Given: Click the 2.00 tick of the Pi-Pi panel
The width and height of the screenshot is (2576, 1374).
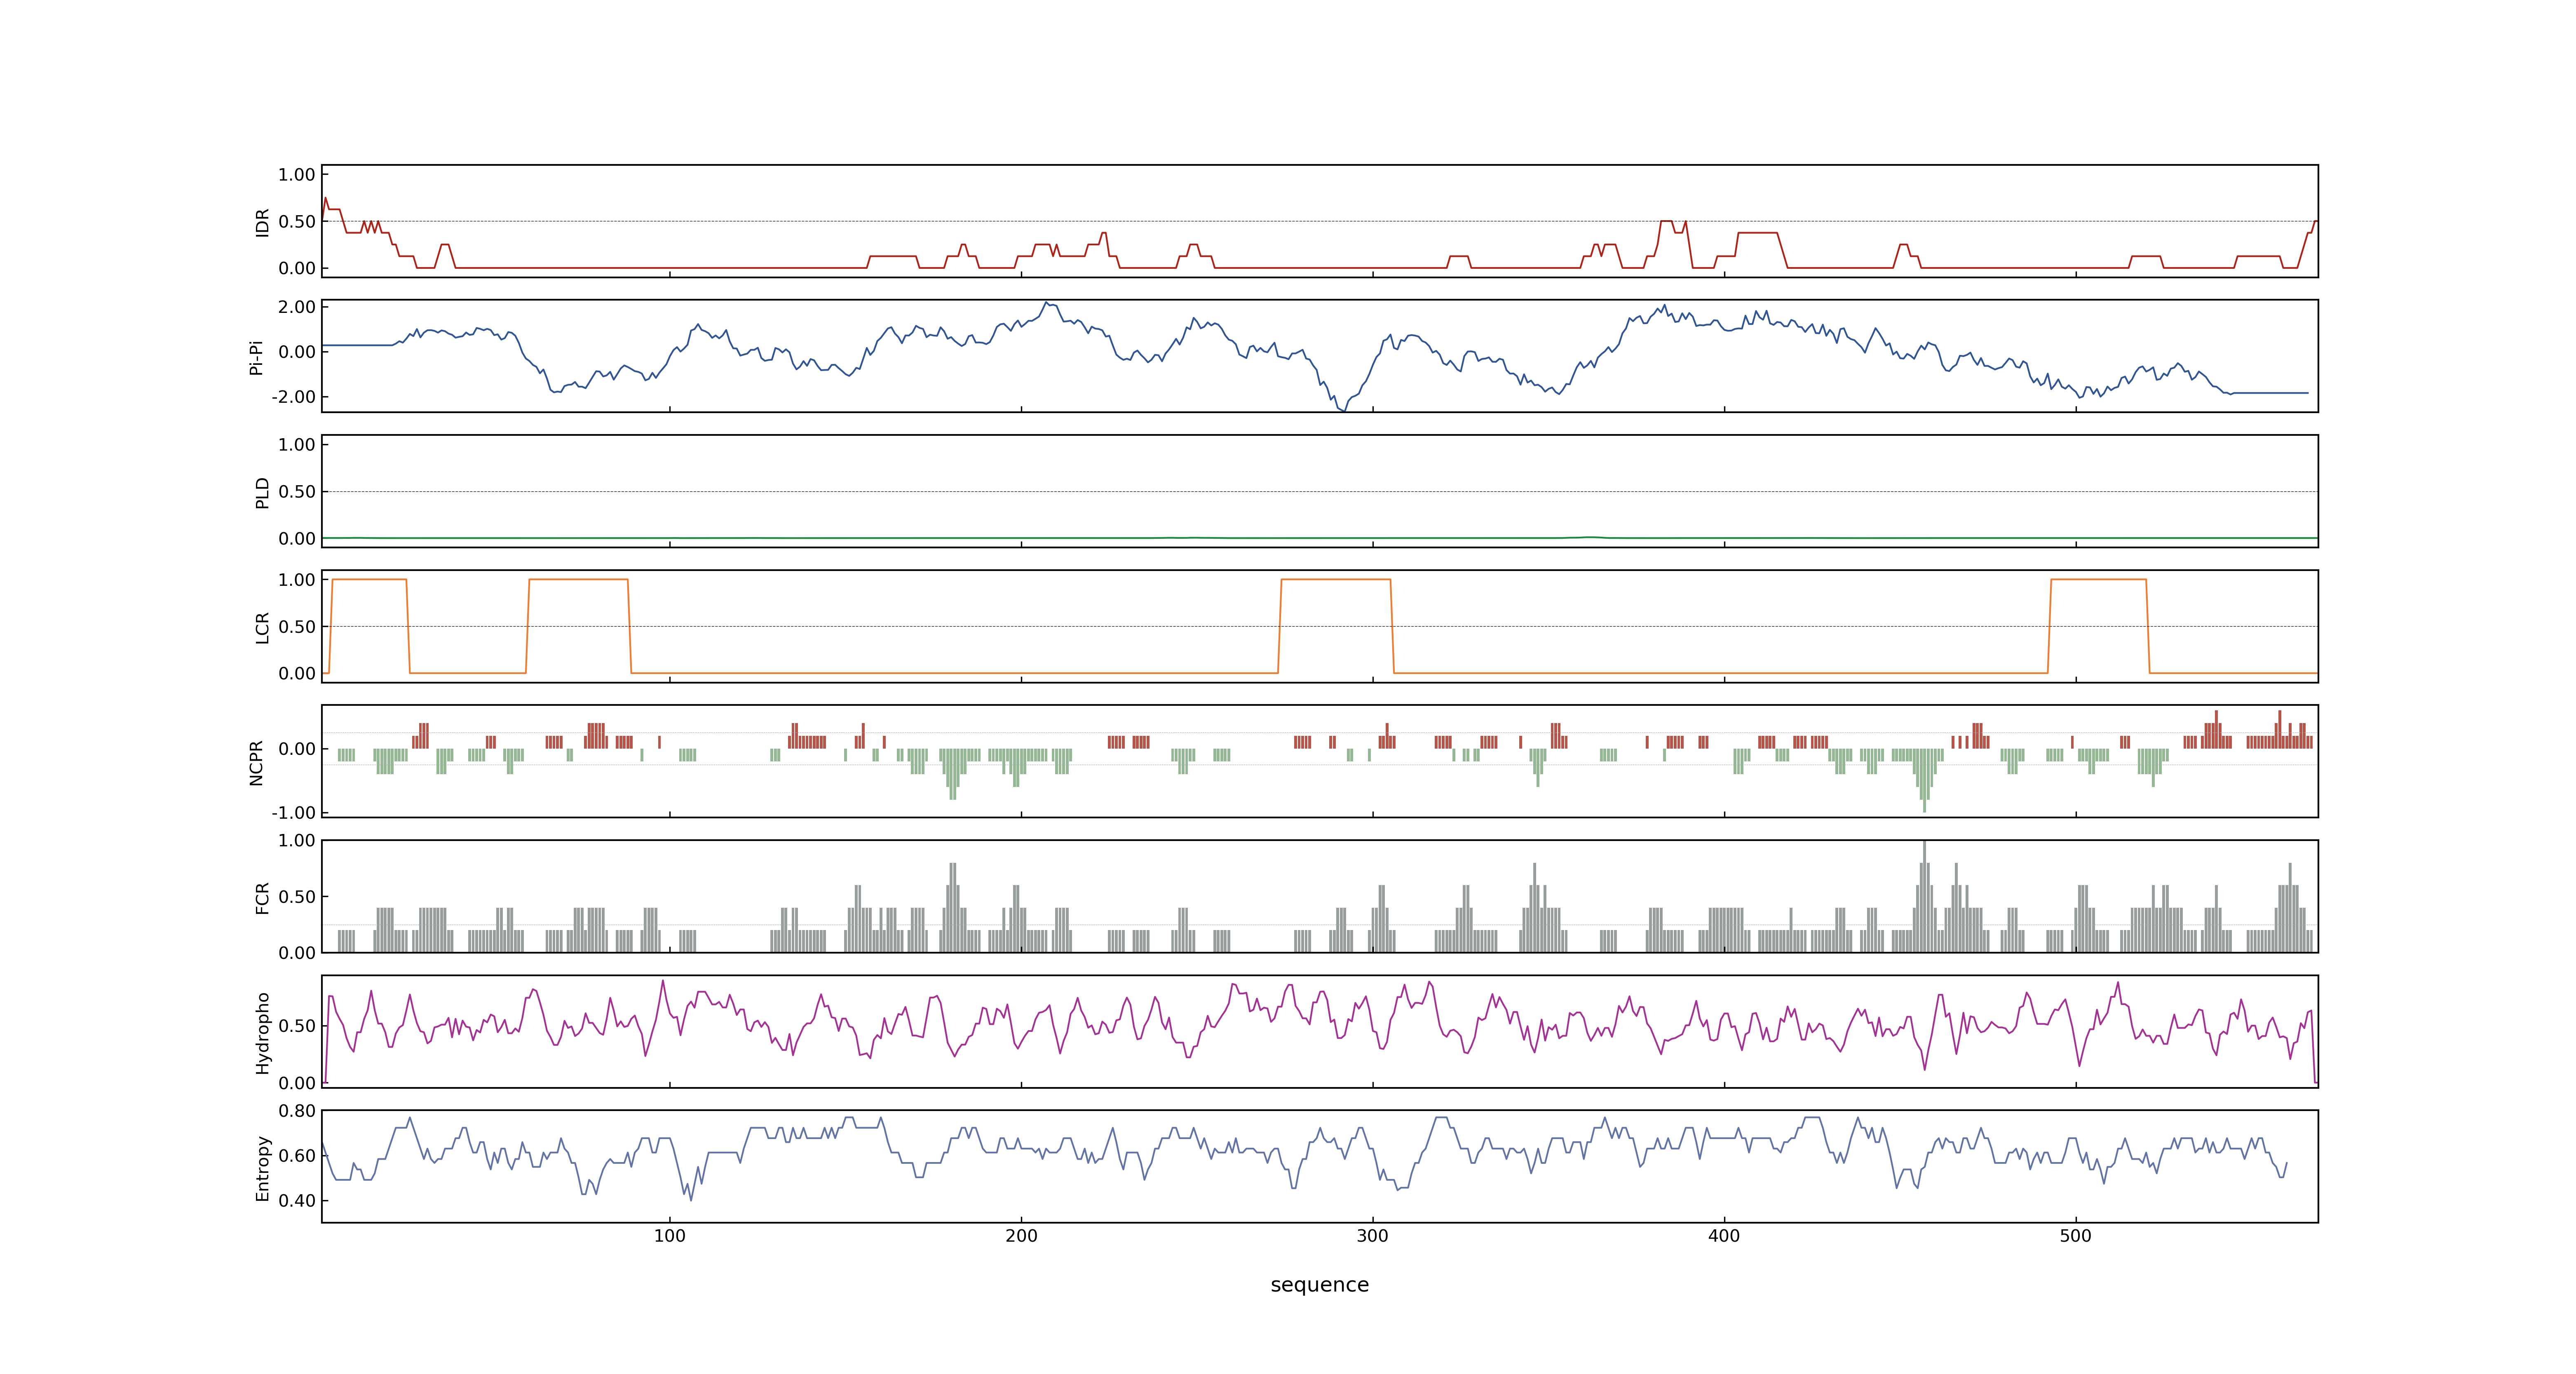Looking at the screenshot, I should pyautogui.click(x=297, y=307).
